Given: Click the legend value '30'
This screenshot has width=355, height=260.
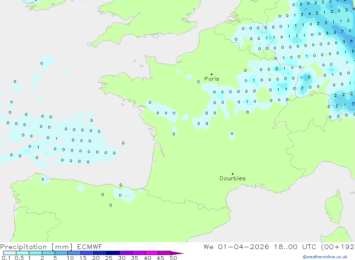Looking at the screenshot, I should (121, 258).
